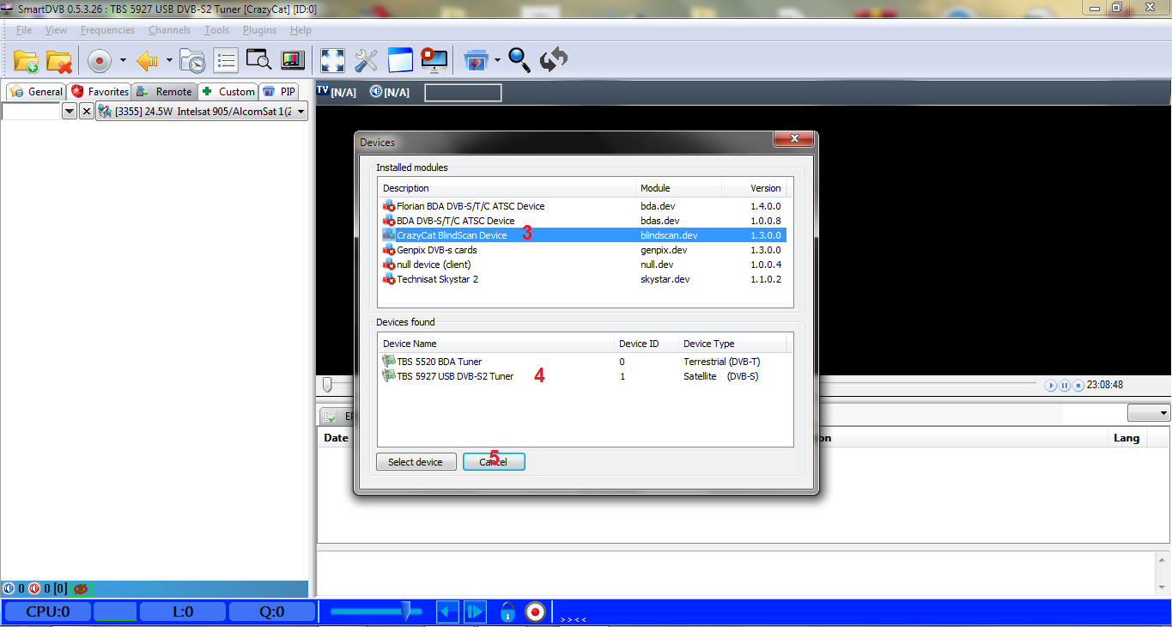1172x627 pixels.
Task: Open the File menu
Action: pos(24,30)
